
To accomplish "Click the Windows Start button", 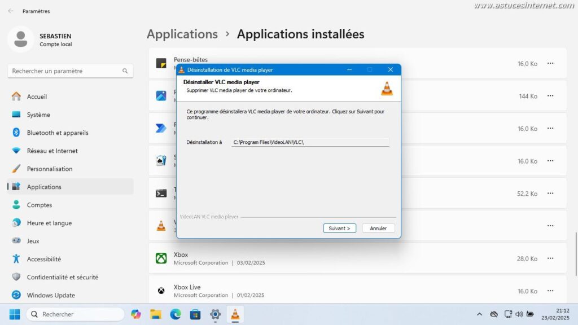I will pos(14,314).
